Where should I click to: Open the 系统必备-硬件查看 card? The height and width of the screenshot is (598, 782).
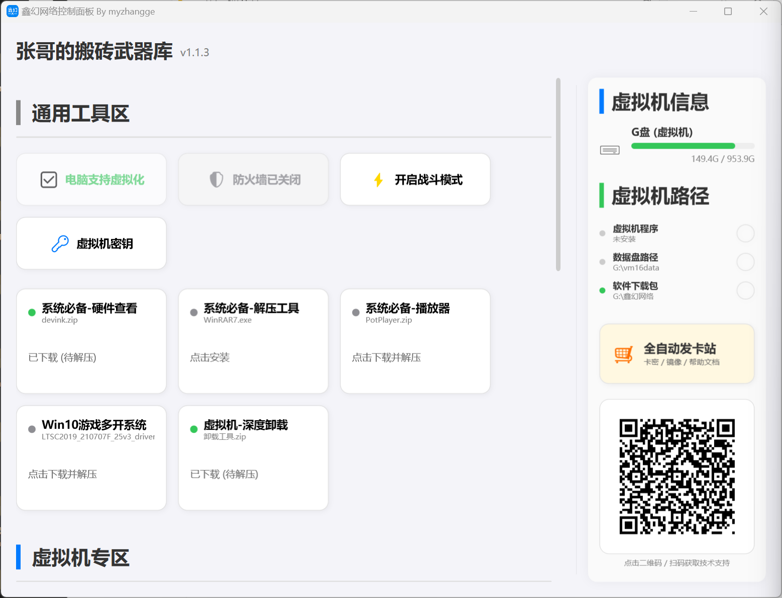point(91,341)
